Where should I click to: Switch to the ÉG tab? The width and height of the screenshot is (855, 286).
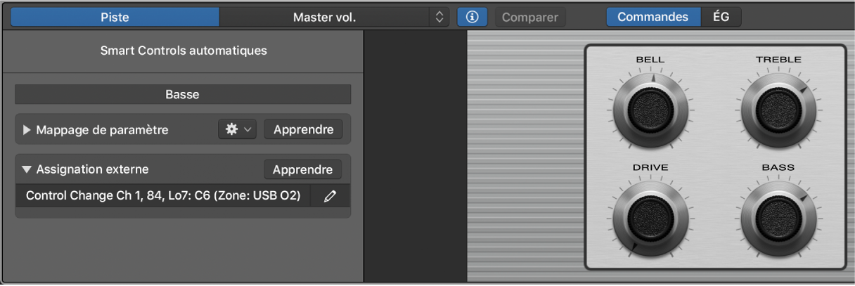click(721, 17)
